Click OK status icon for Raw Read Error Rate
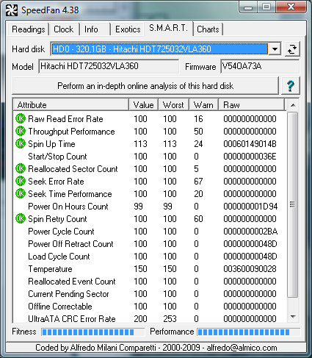 coord(21,119)
